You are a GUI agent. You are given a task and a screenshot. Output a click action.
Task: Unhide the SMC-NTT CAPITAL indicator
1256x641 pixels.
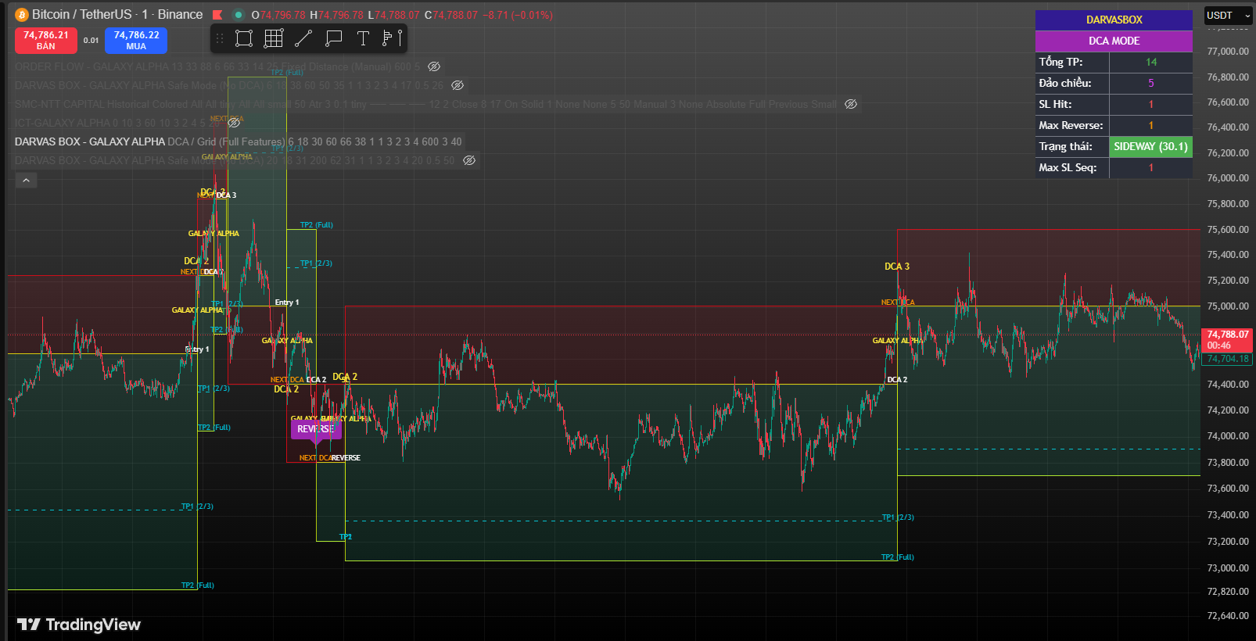pyautogui.click(x=851, y=104)
